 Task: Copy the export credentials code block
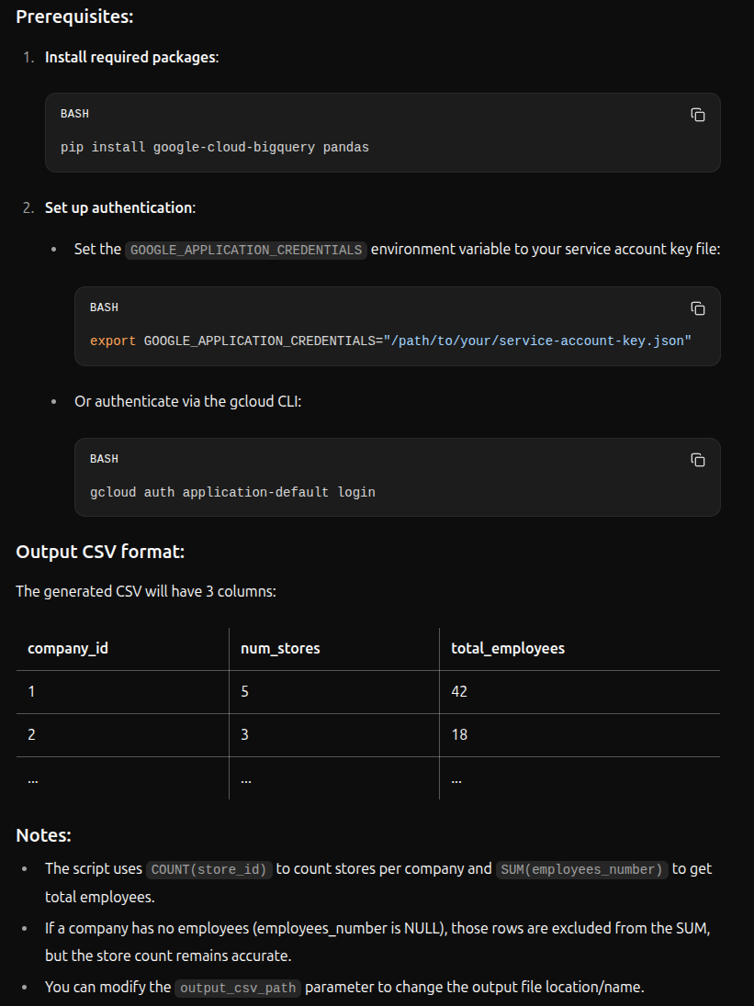tap(697, 308)
